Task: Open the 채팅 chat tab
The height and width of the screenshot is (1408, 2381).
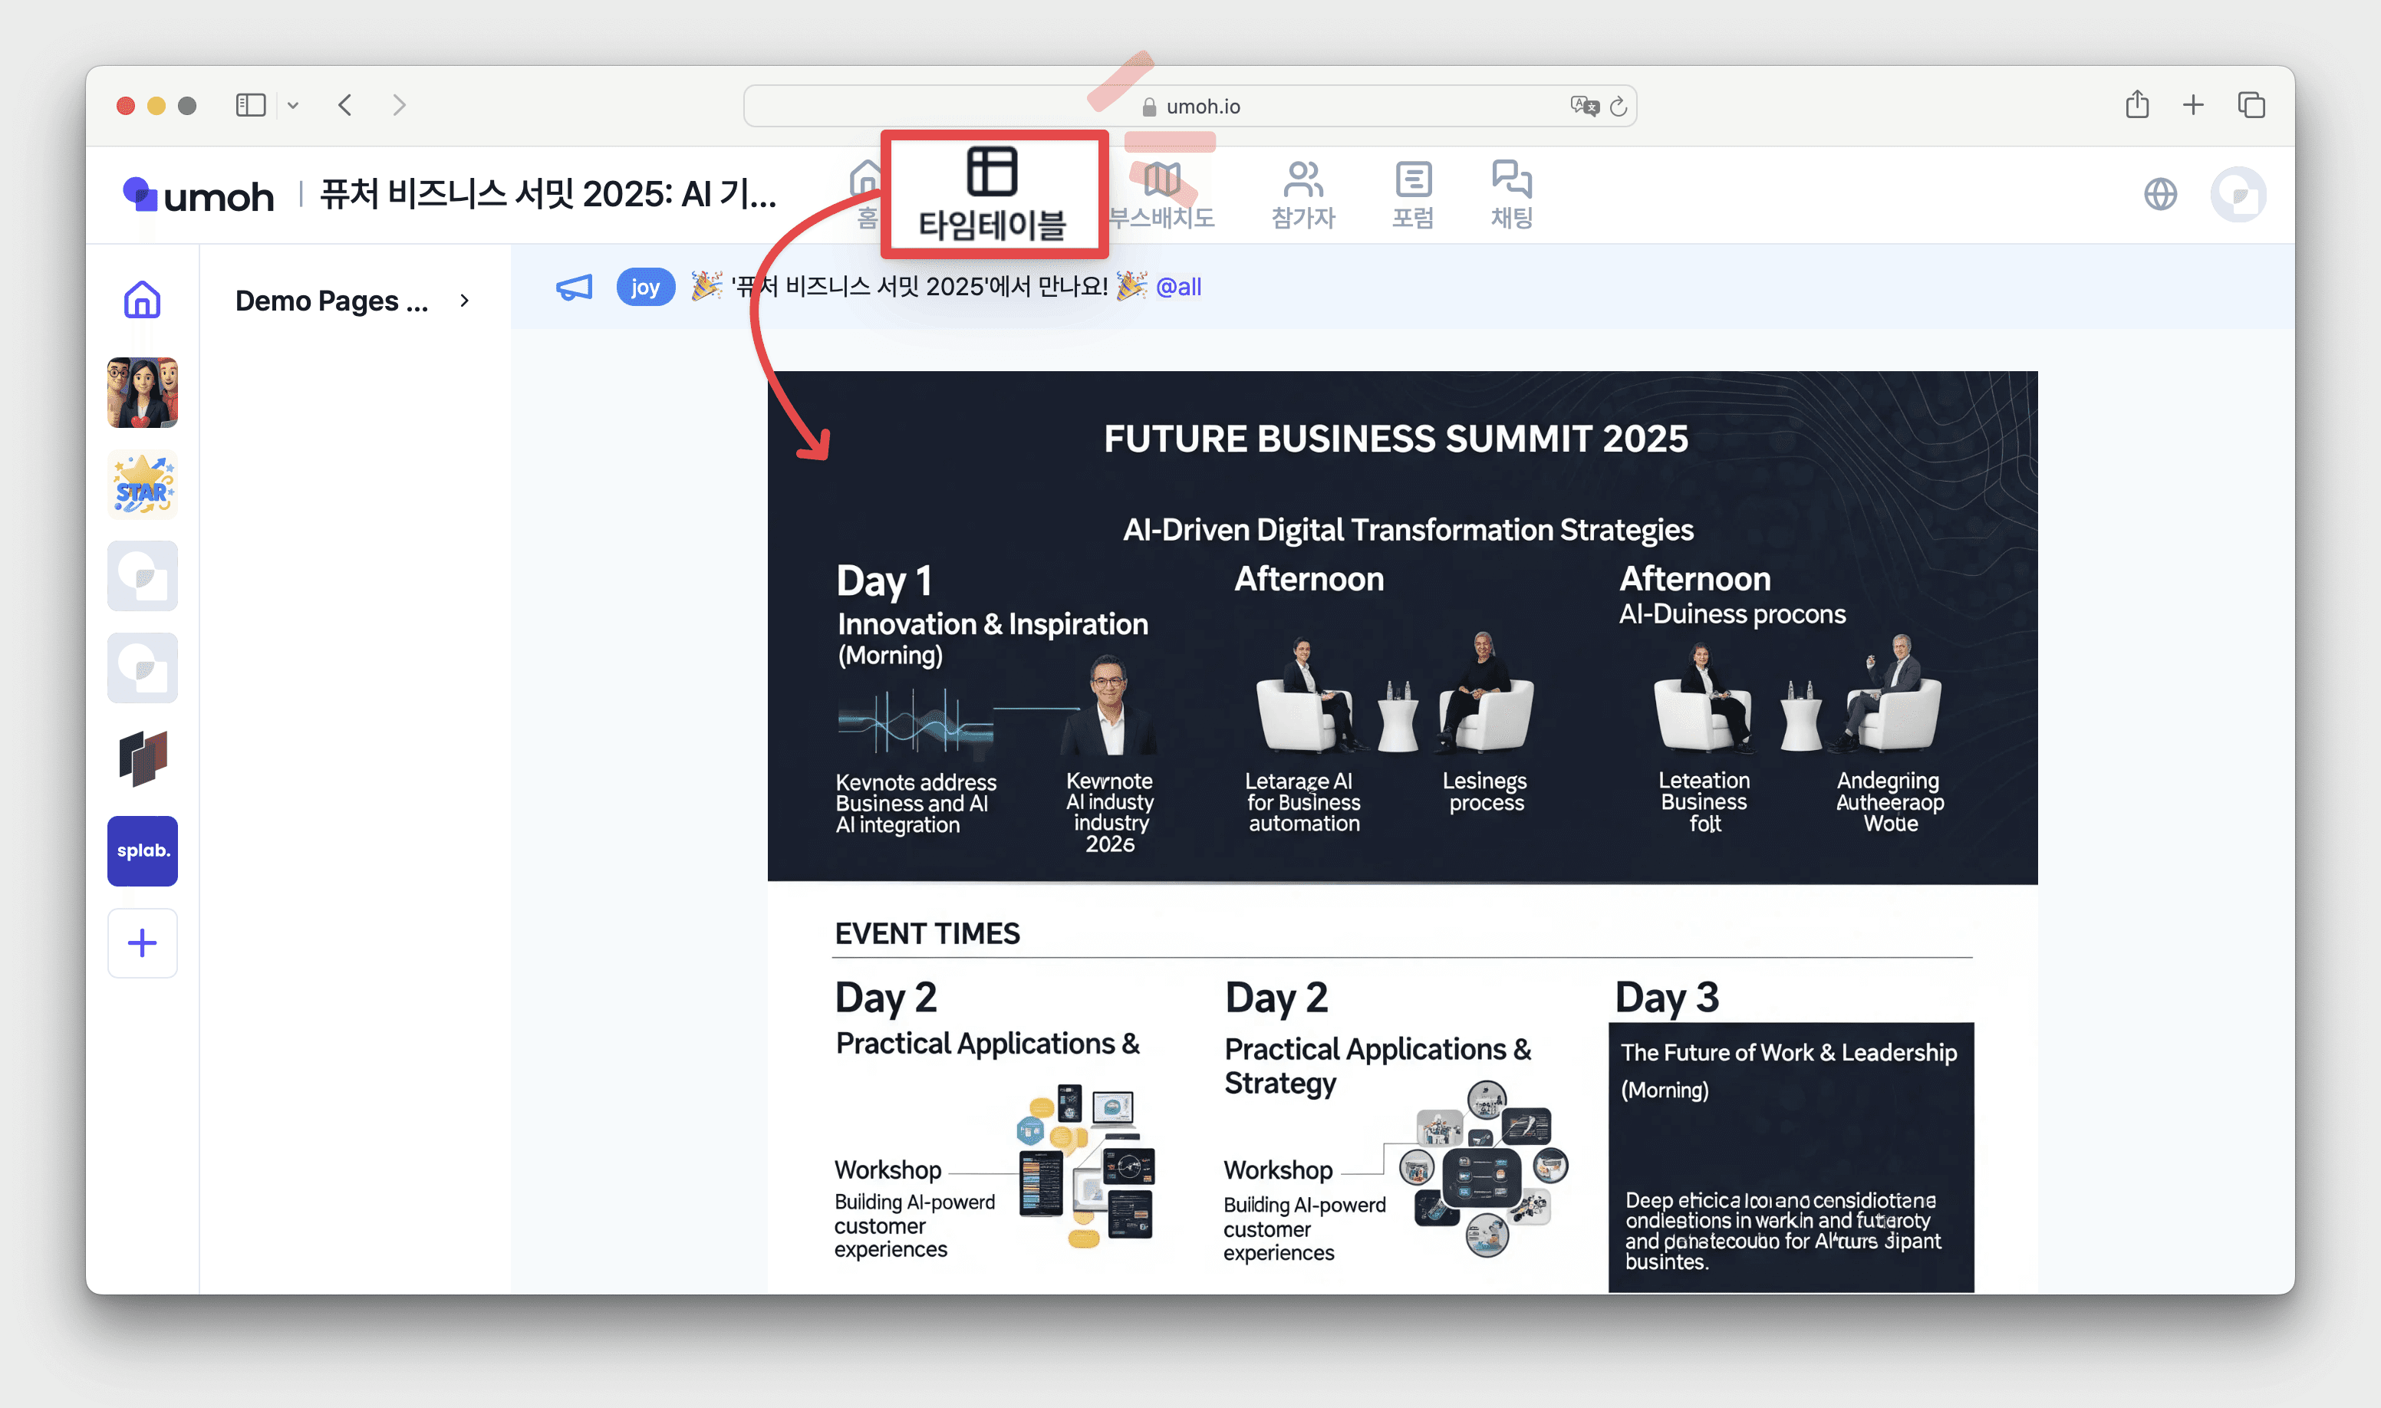Action: tap(1511, 195)
